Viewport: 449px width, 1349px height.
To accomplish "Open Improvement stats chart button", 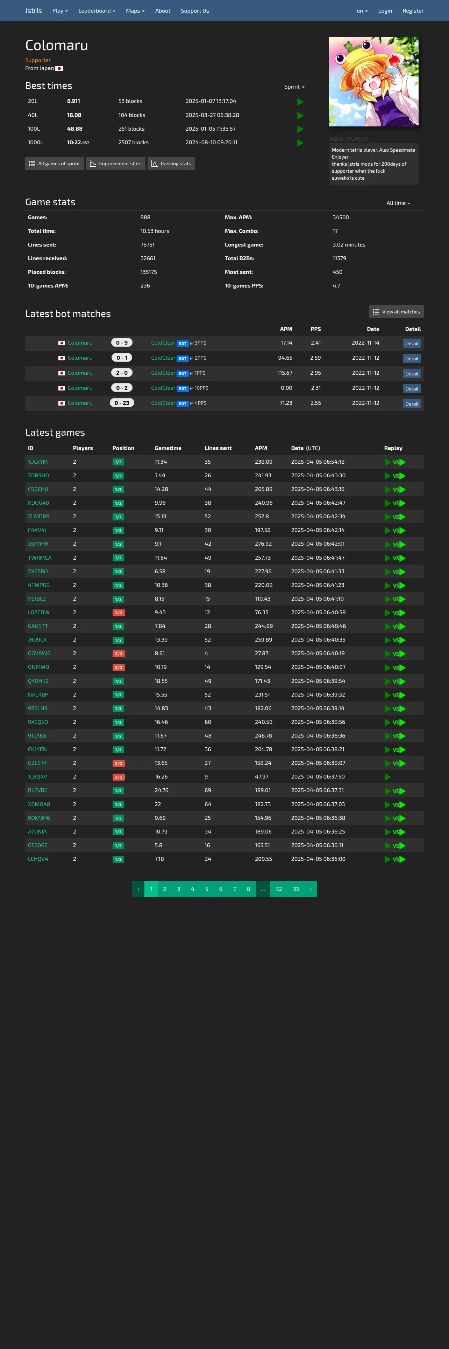I will click(x=115, y=164).
